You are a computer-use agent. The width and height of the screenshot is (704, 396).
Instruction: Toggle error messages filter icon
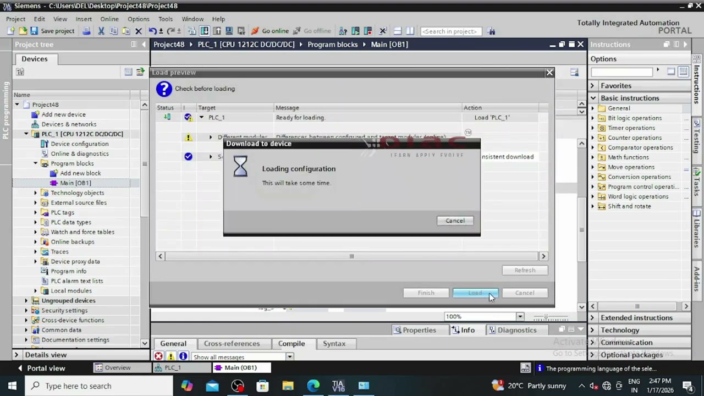pos(158,356)
